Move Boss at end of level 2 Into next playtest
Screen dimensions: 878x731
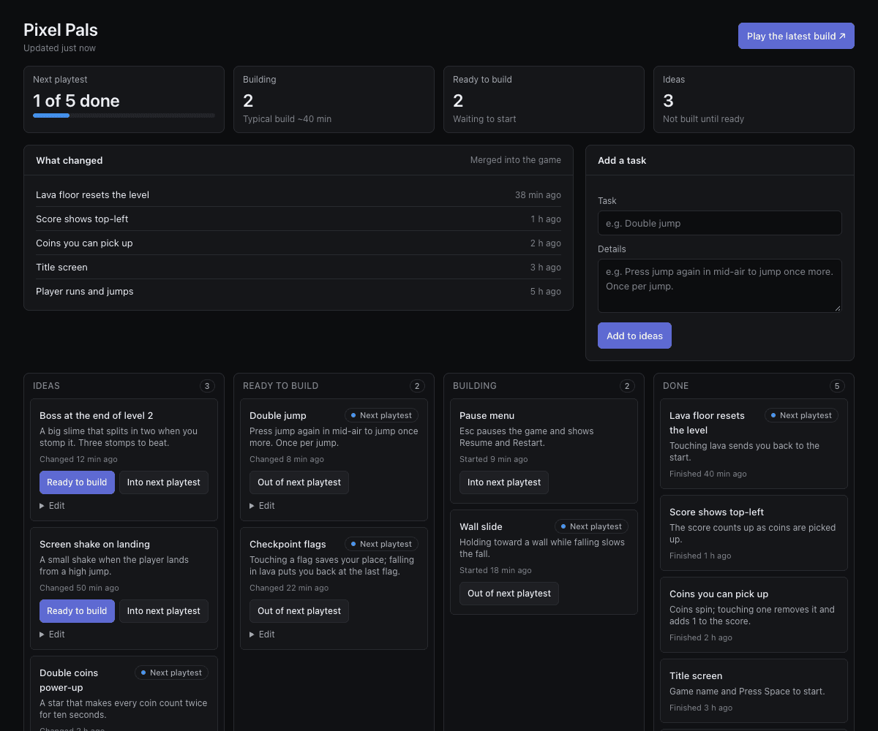tap(164, 482)
